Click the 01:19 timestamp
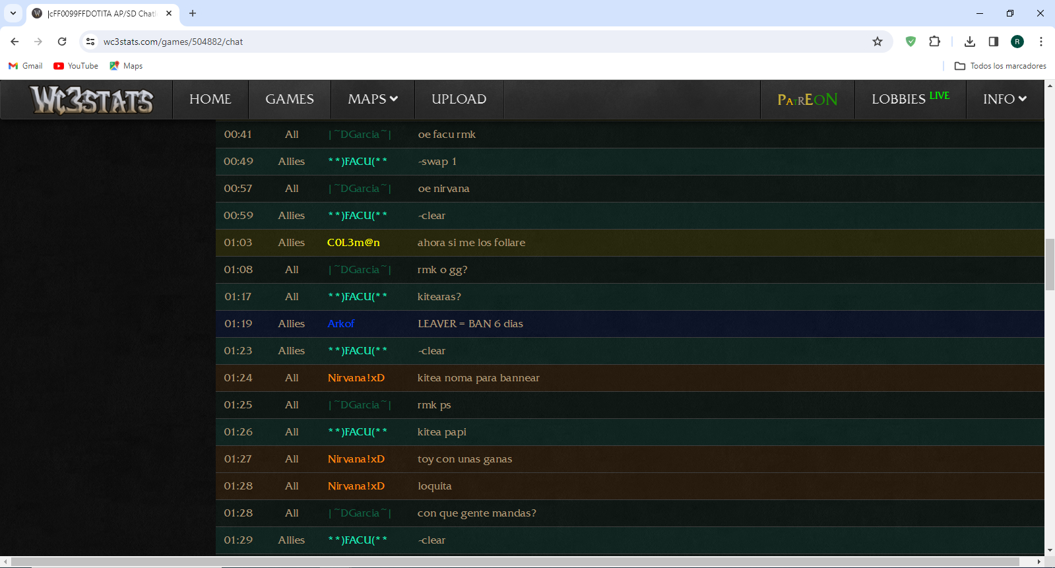 pyautogui.click(x=238, y=324)
